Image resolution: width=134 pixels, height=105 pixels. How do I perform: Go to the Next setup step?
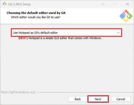pos(98,99)
